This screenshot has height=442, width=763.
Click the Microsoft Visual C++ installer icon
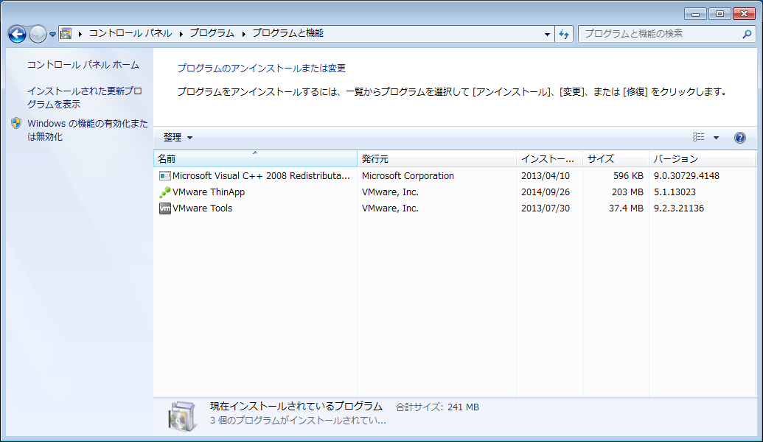pyautogui.click(x=165, y=176)
